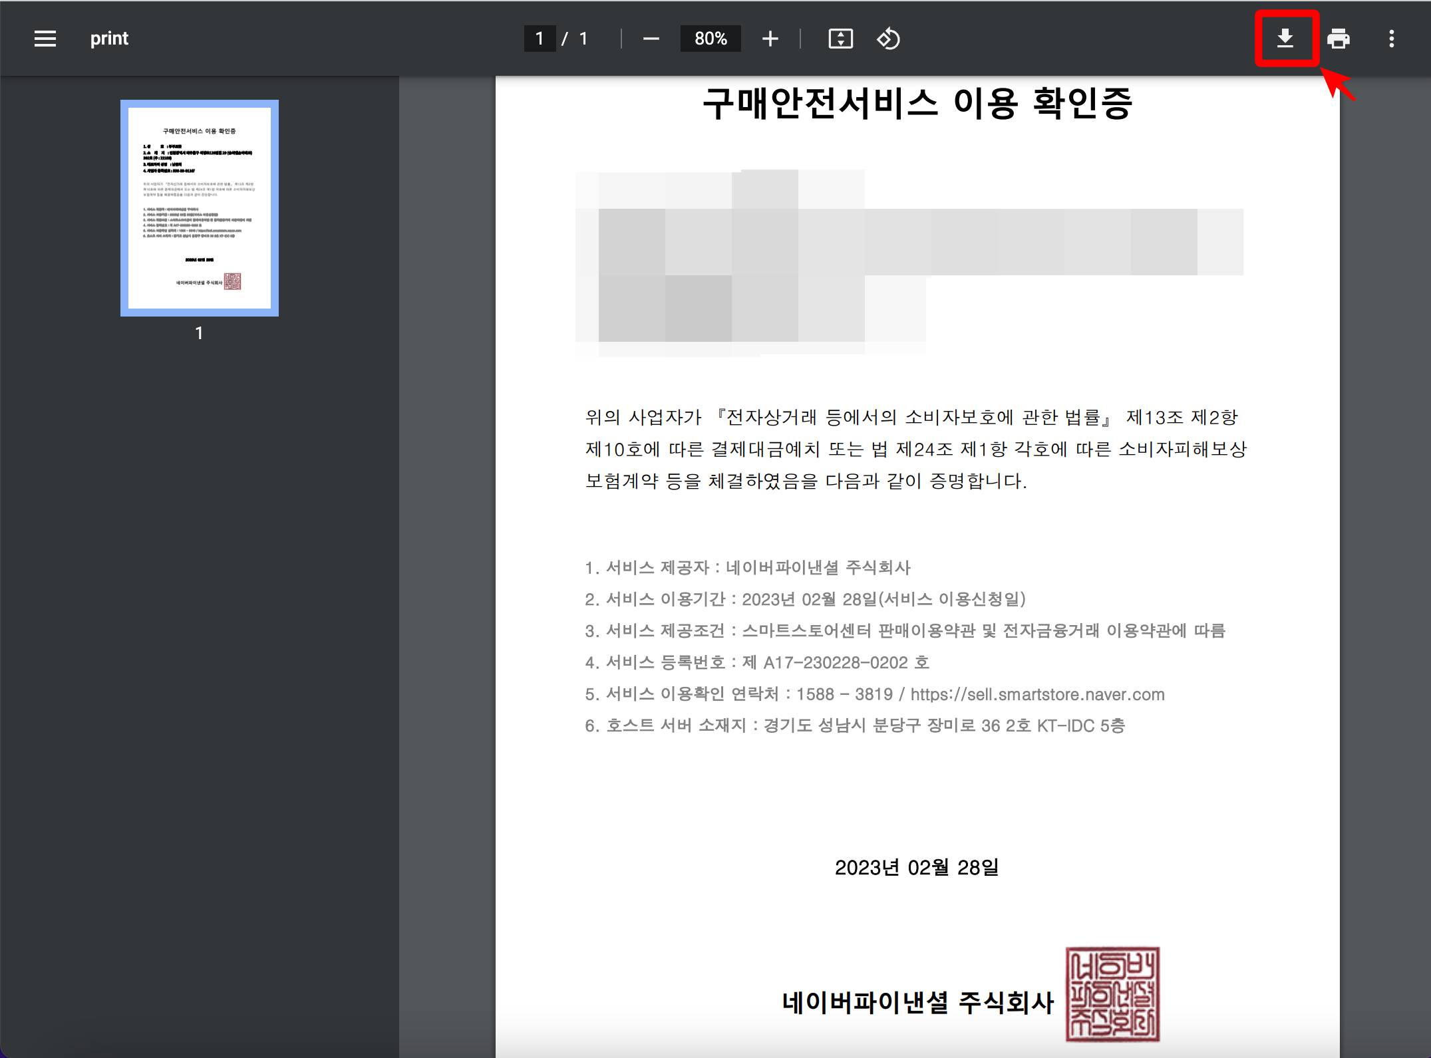Collapse the thumbnail panel via menu icon

(x=45, y=38)
